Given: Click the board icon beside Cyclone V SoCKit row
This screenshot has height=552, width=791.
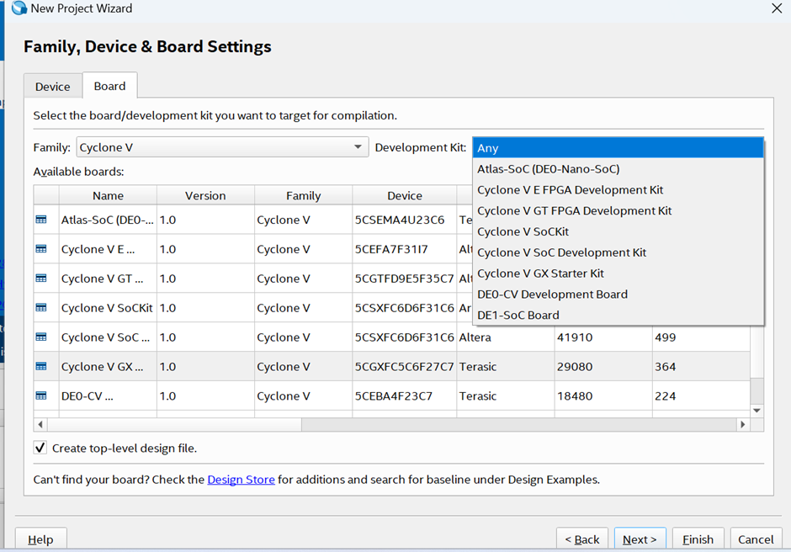Looking at the screenshot, I should point(41,308).
